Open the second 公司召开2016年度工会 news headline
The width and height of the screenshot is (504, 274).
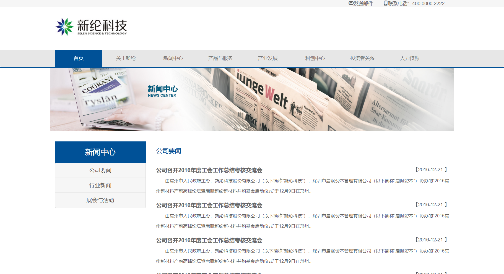point(209,205)
